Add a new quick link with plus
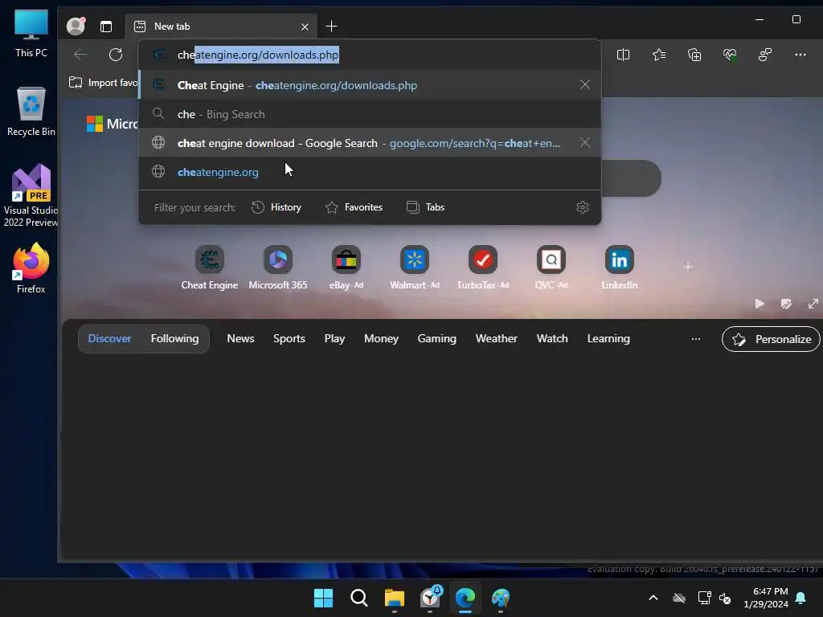Screen dimensions: 823x617 coord(688,267)
